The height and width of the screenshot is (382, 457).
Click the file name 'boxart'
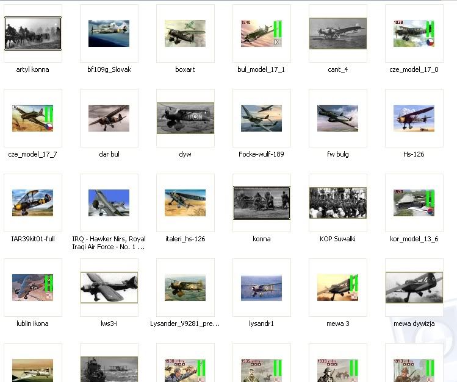pos(185,69)
